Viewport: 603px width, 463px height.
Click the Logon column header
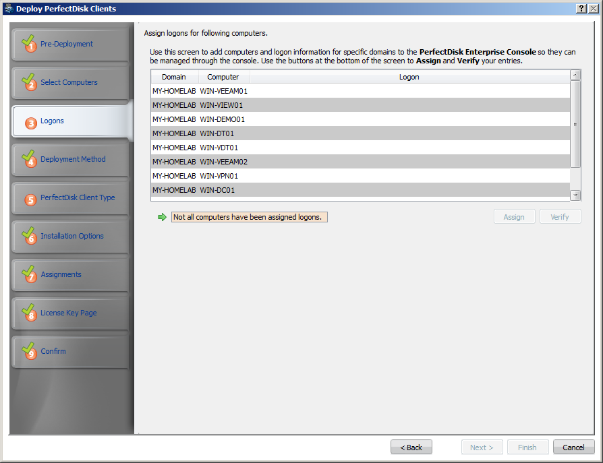point(409,77)
